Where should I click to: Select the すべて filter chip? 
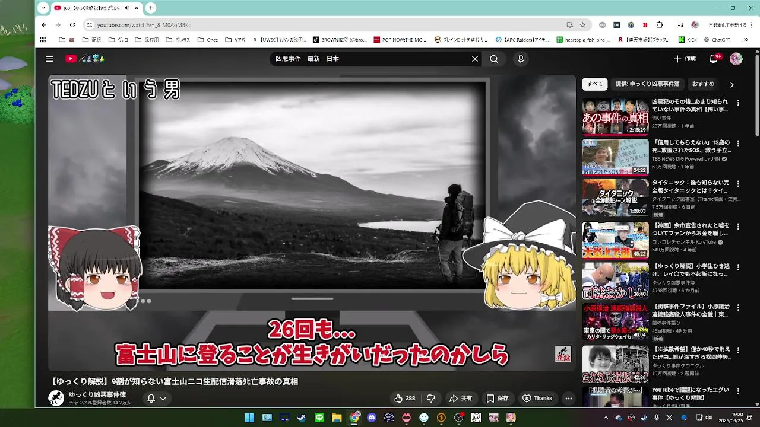pos(595,84)
